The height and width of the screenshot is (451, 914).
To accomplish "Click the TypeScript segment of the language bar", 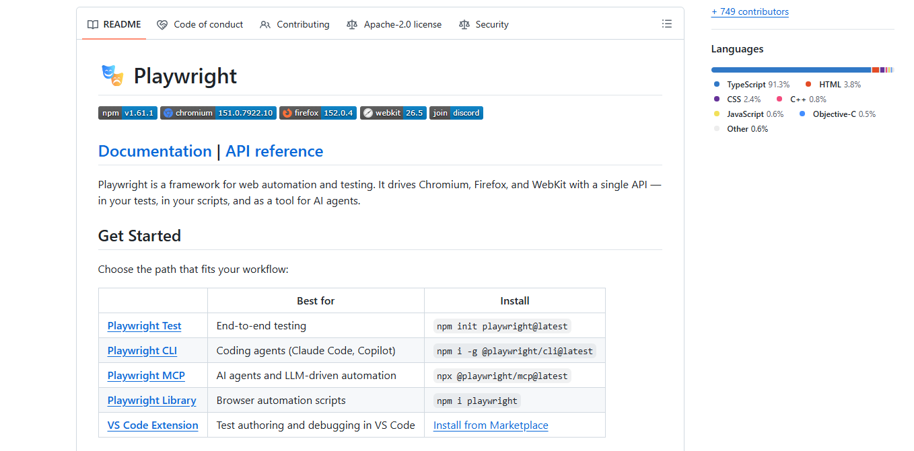I will (x=791, y=70).
